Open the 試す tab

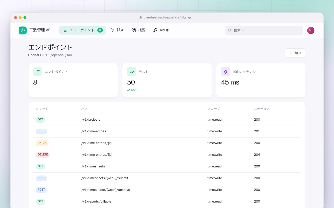click(x=117, y=30)
